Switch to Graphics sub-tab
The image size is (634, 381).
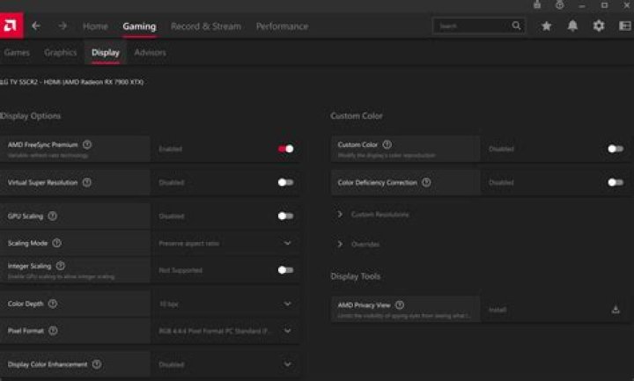[60, 53]
